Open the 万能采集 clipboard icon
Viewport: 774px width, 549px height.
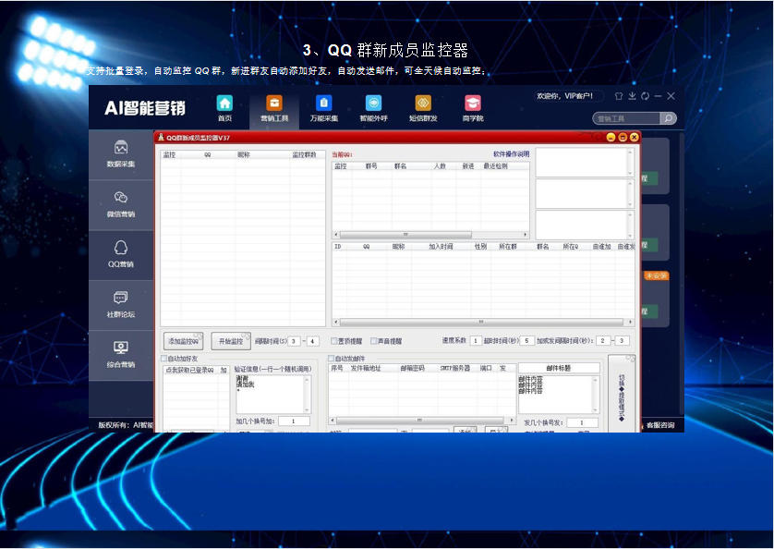point(324,104)
